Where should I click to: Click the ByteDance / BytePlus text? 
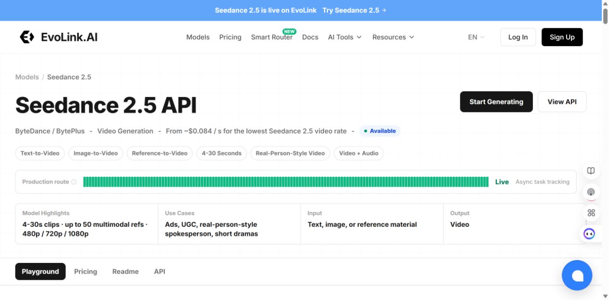pos(50,131)
